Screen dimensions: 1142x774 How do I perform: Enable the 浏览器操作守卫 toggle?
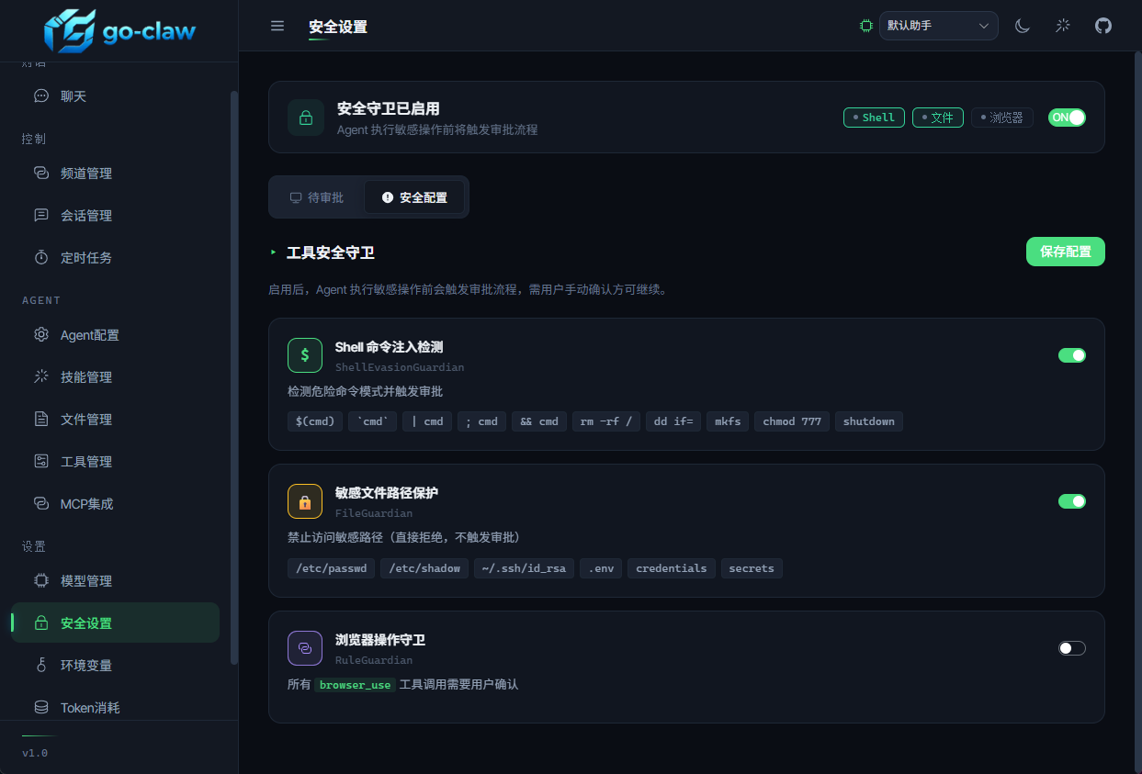pyautogui.click(x=1072, y=648)
